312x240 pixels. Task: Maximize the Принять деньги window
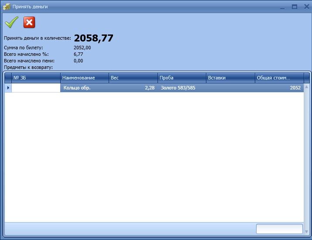(294, 7)
